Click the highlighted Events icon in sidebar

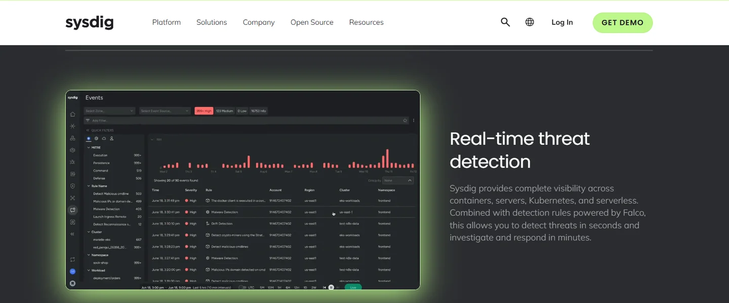73,210
